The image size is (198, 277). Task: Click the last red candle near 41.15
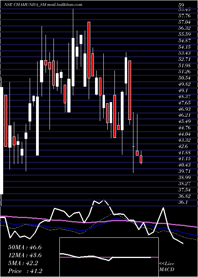pyautogui.click(x=141, y=159)
